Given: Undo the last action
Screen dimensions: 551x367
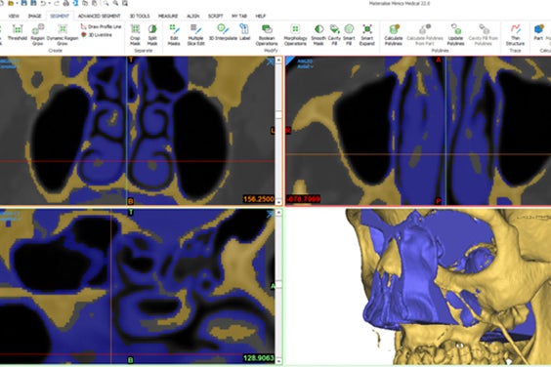Looking at the screenshot, I should tap(43, 4).
